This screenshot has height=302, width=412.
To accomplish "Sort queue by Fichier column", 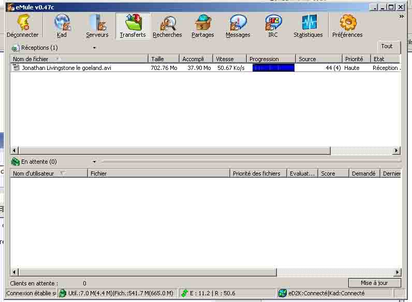I will pyautogui.click(x=159, y=174).
